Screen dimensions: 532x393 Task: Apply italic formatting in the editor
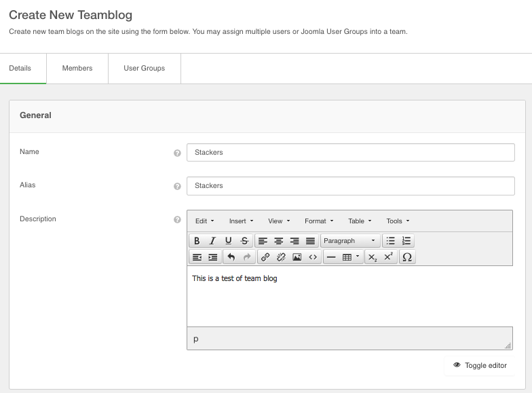[x=212, y=240]
